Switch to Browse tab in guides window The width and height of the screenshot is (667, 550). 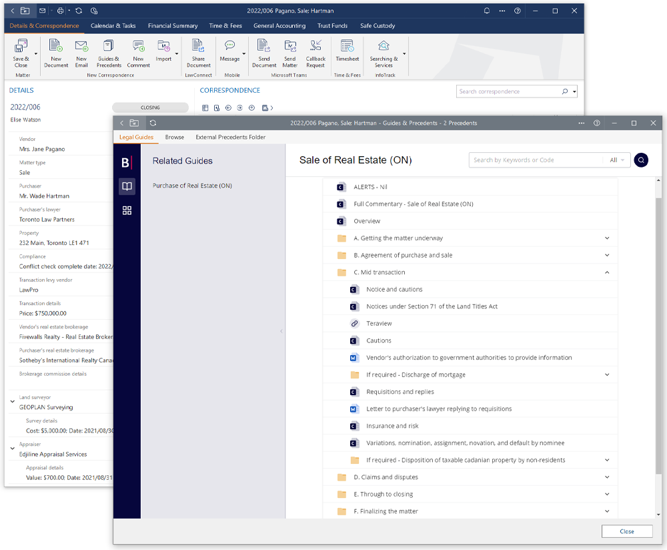pos(174,137)
